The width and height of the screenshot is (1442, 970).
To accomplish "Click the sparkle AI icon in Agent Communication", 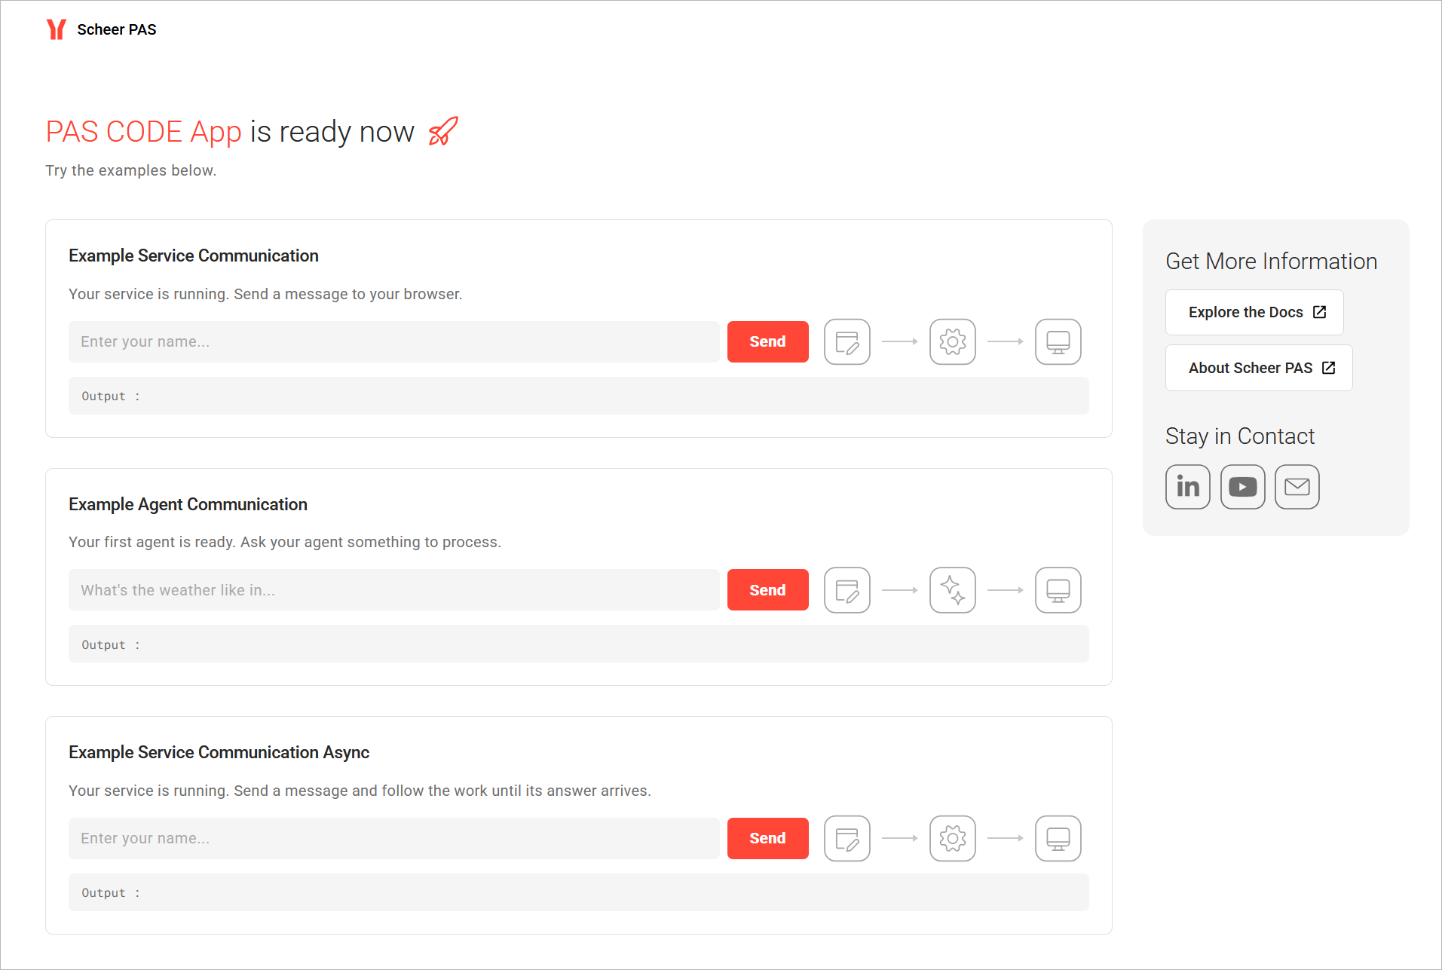I will [952, 590].
